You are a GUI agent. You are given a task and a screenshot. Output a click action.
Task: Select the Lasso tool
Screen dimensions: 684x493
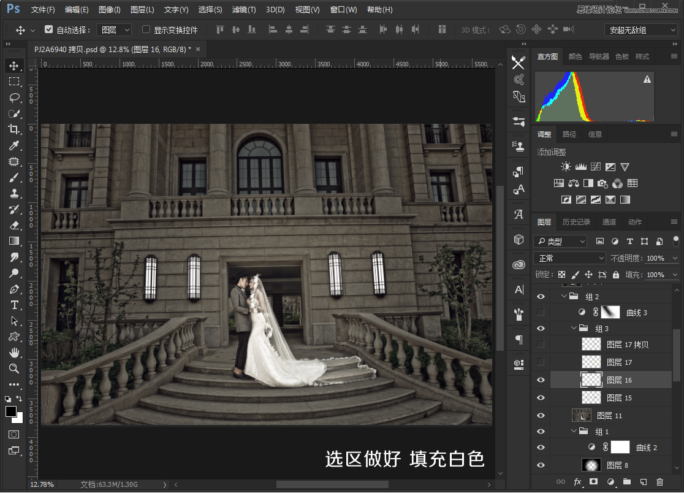click(x=14, y=97)
